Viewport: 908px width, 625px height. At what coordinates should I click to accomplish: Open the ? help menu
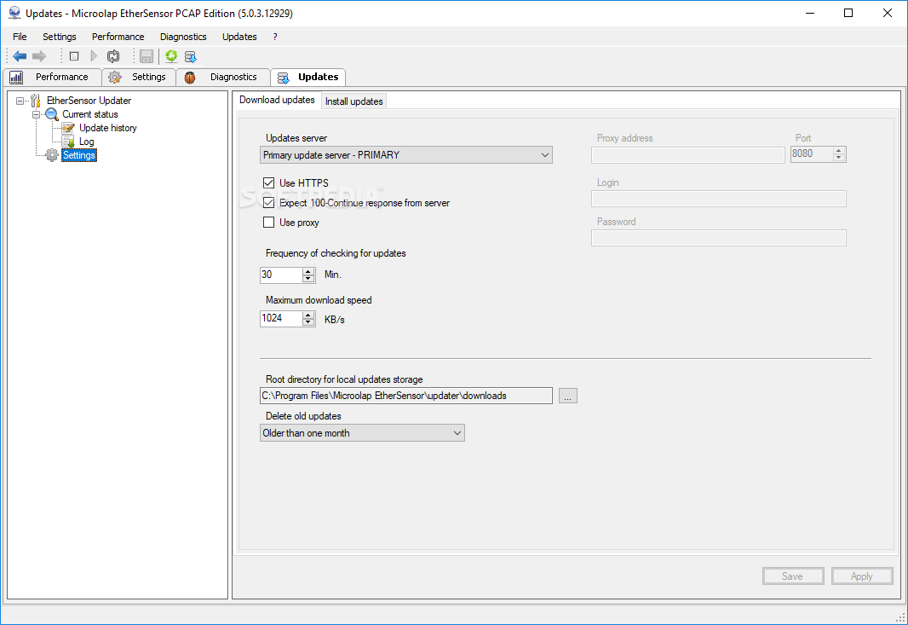pyautogui.click(x=275, y=37)
